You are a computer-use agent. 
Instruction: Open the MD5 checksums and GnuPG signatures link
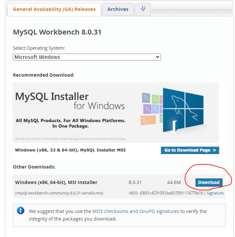(x=136, y=211)
